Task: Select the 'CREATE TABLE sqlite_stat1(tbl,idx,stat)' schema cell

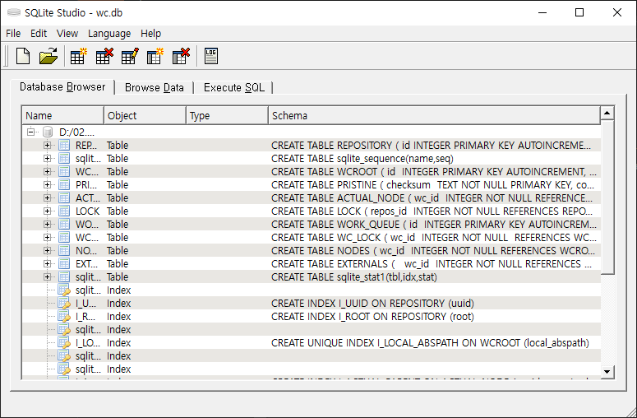Action: (434, 277)
